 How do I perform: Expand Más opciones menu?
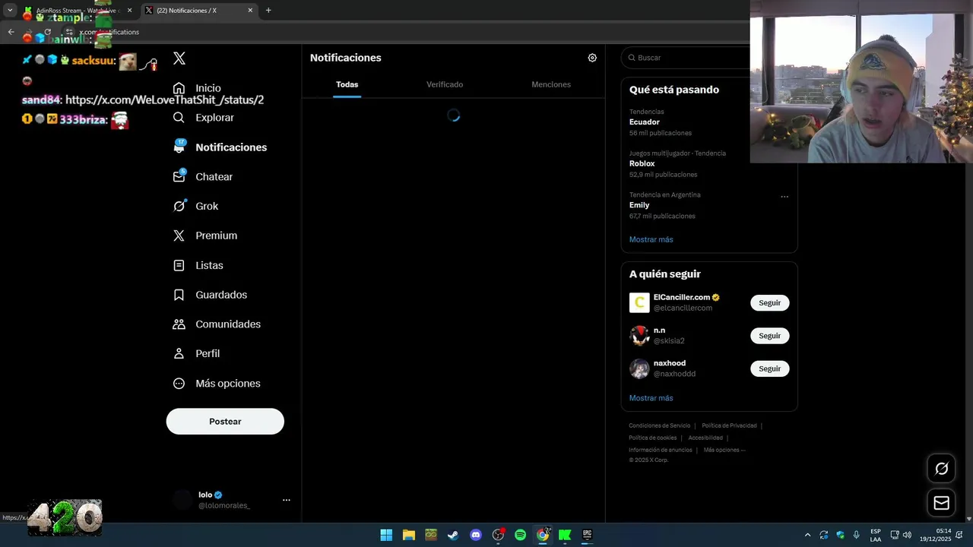click(217, 384)
